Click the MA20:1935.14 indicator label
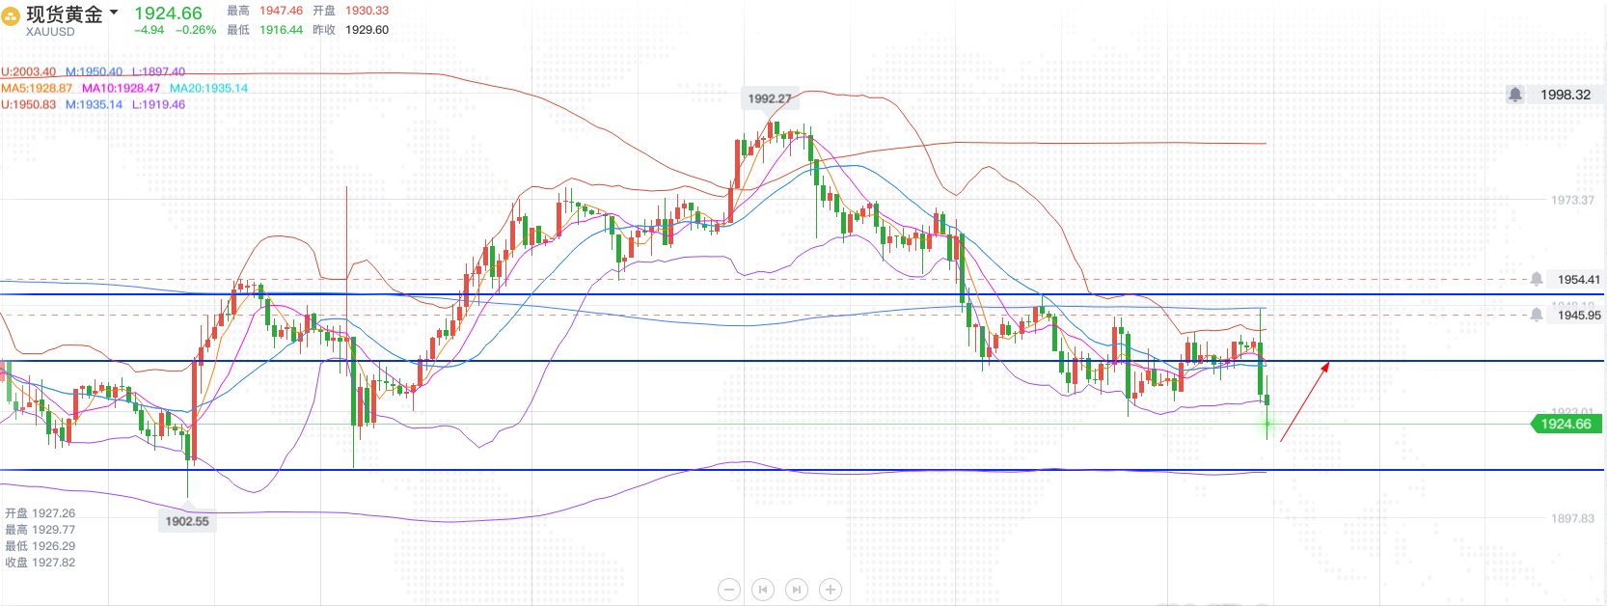Image resolution: width=1607 pixels, height=606 pixels. [x=208, y=88]
